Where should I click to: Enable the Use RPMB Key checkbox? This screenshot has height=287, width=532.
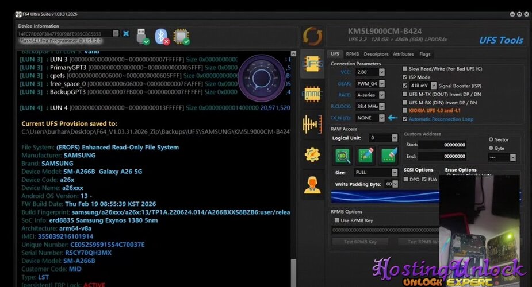[x=337, y=220]
